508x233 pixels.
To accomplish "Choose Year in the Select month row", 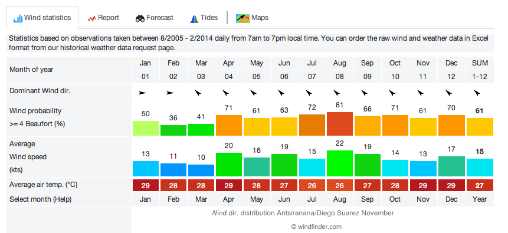I will 480,199.
